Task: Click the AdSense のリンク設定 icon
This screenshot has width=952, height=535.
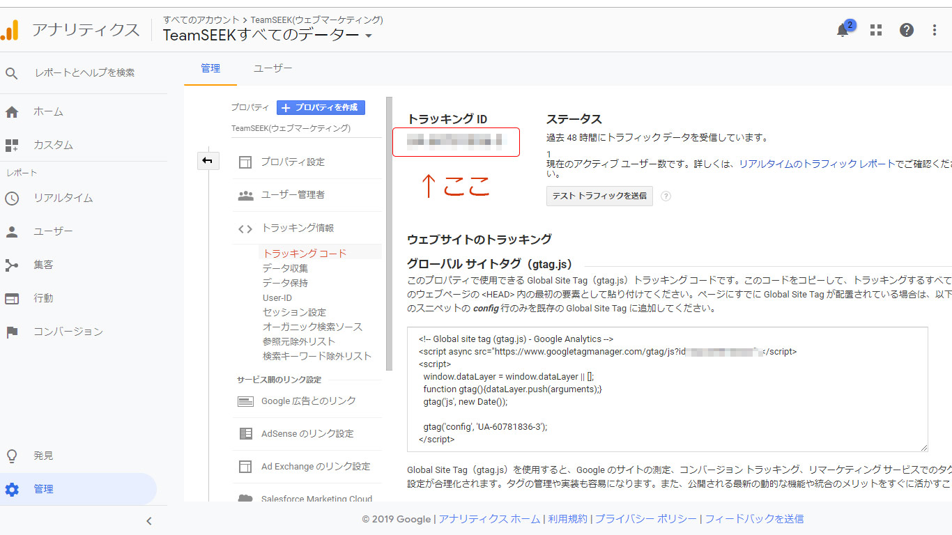Action: click(x=245, y=433)
